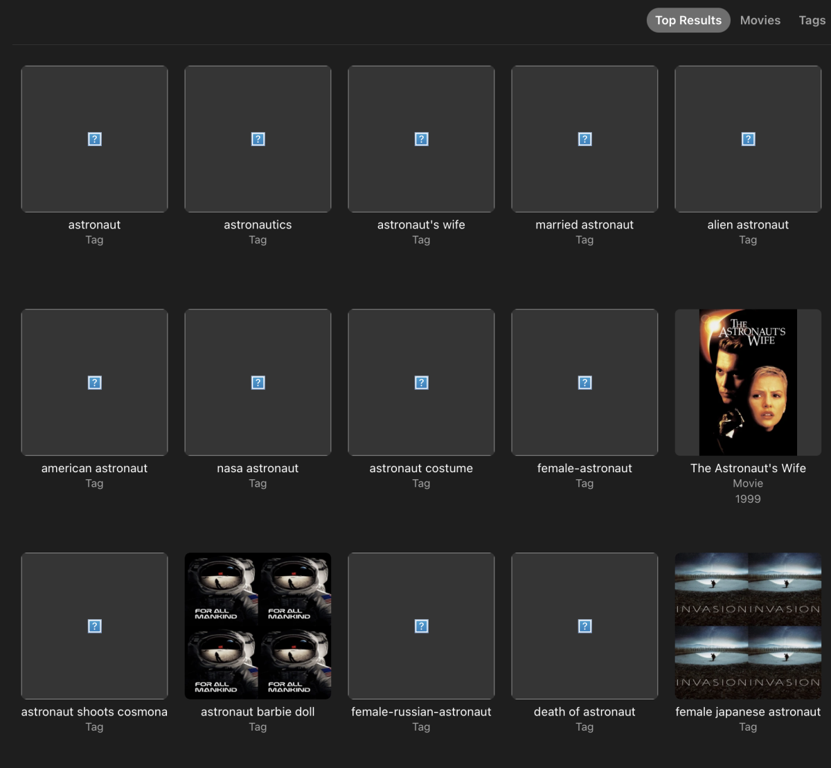Switch to the Movies filter tab
The height and width of the screenshot is (768, 831).
pos(760,20)
